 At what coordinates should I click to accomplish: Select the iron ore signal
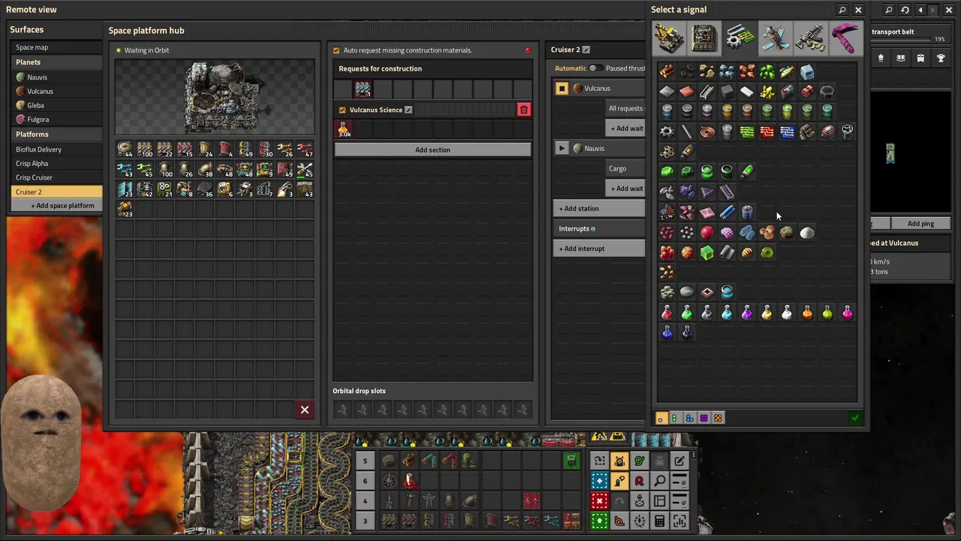pyautogui.click(x=727, y=71)
